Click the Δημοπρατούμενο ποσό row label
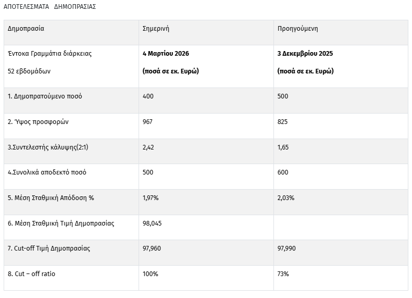412x298 pixels. tap(45, 96)
